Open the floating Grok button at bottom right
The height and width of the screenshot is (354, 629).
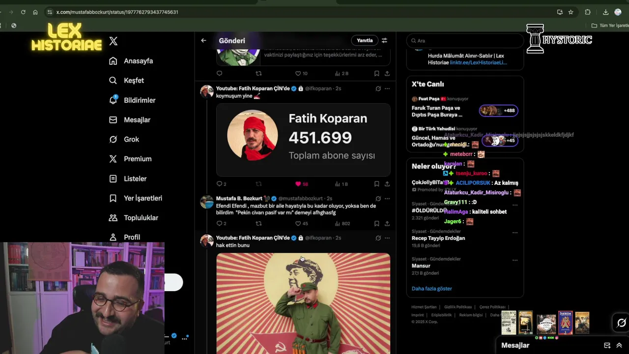pyautogui.click(x=621, y=323)
